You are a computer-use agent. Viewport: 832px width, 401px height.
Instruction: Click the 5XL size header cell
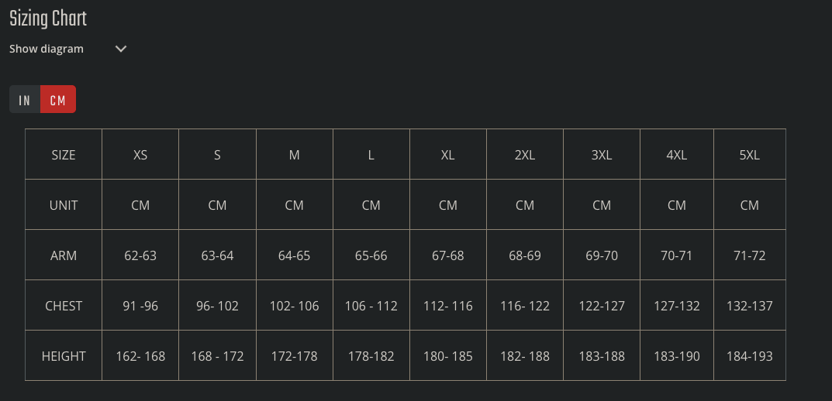click(749, 155)
